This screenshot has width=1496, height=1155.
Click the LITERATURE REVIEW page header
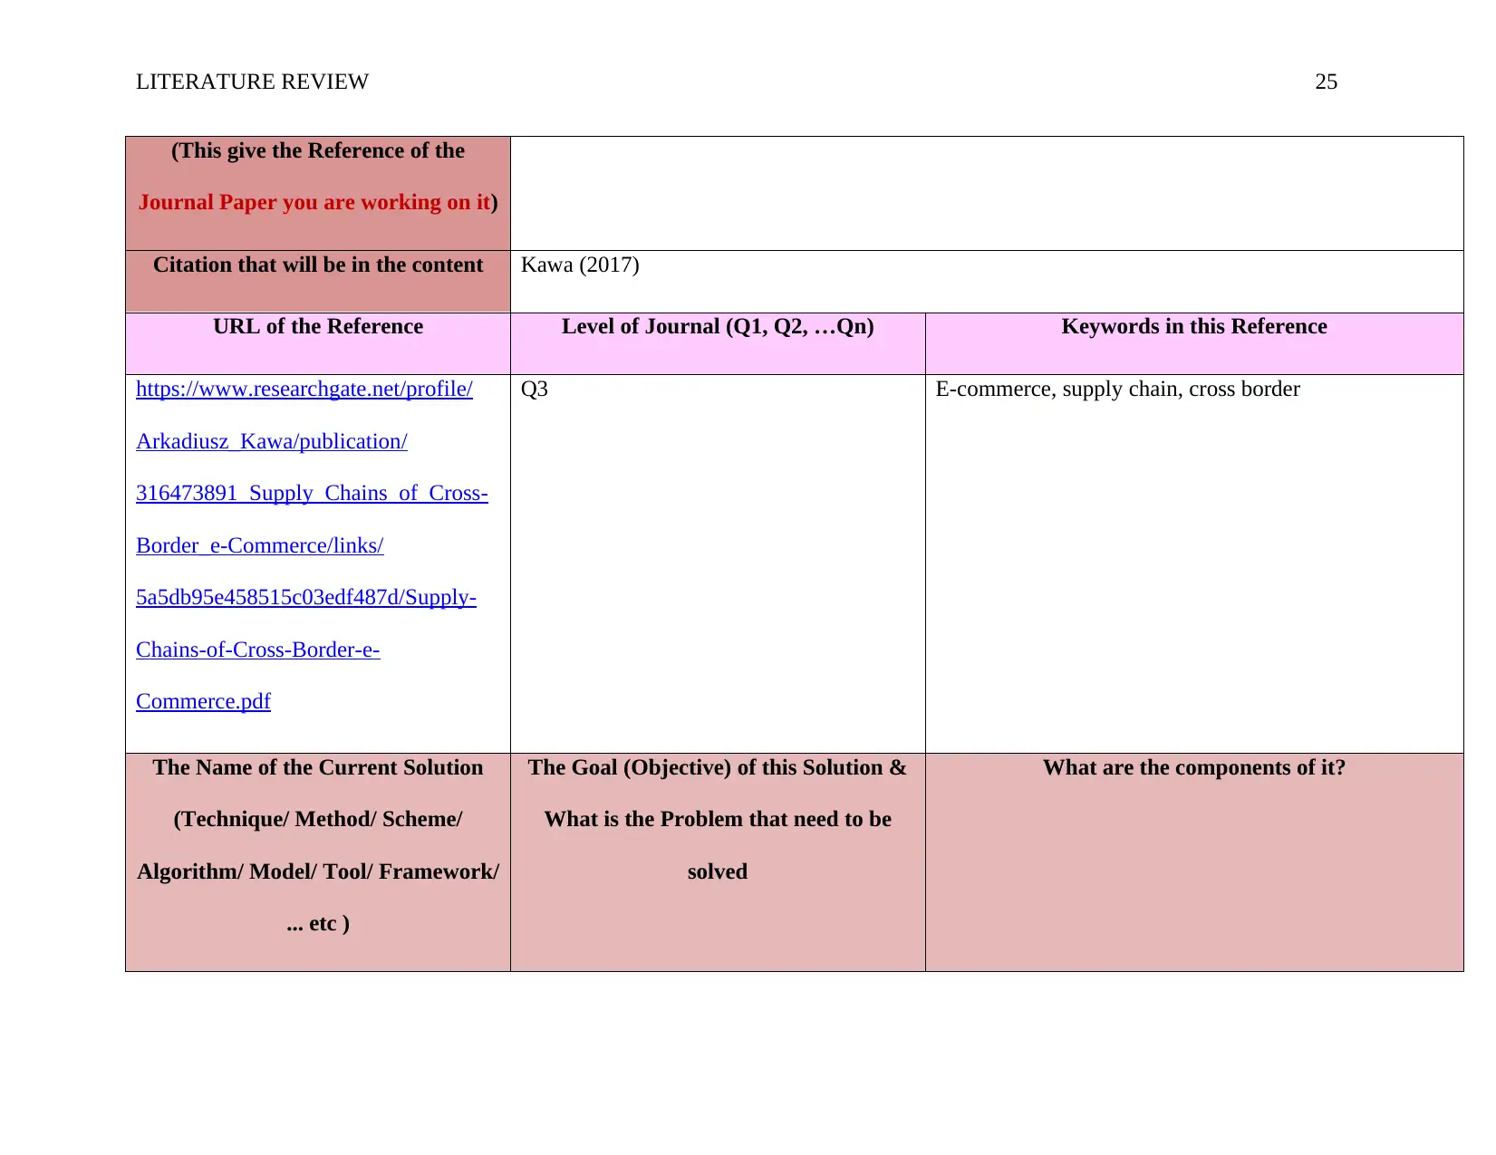[x=252, y=82]
